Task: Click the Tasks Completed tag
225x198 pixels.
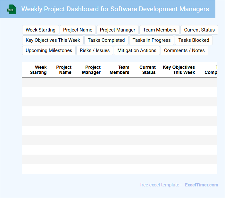Action: [106, 40]
